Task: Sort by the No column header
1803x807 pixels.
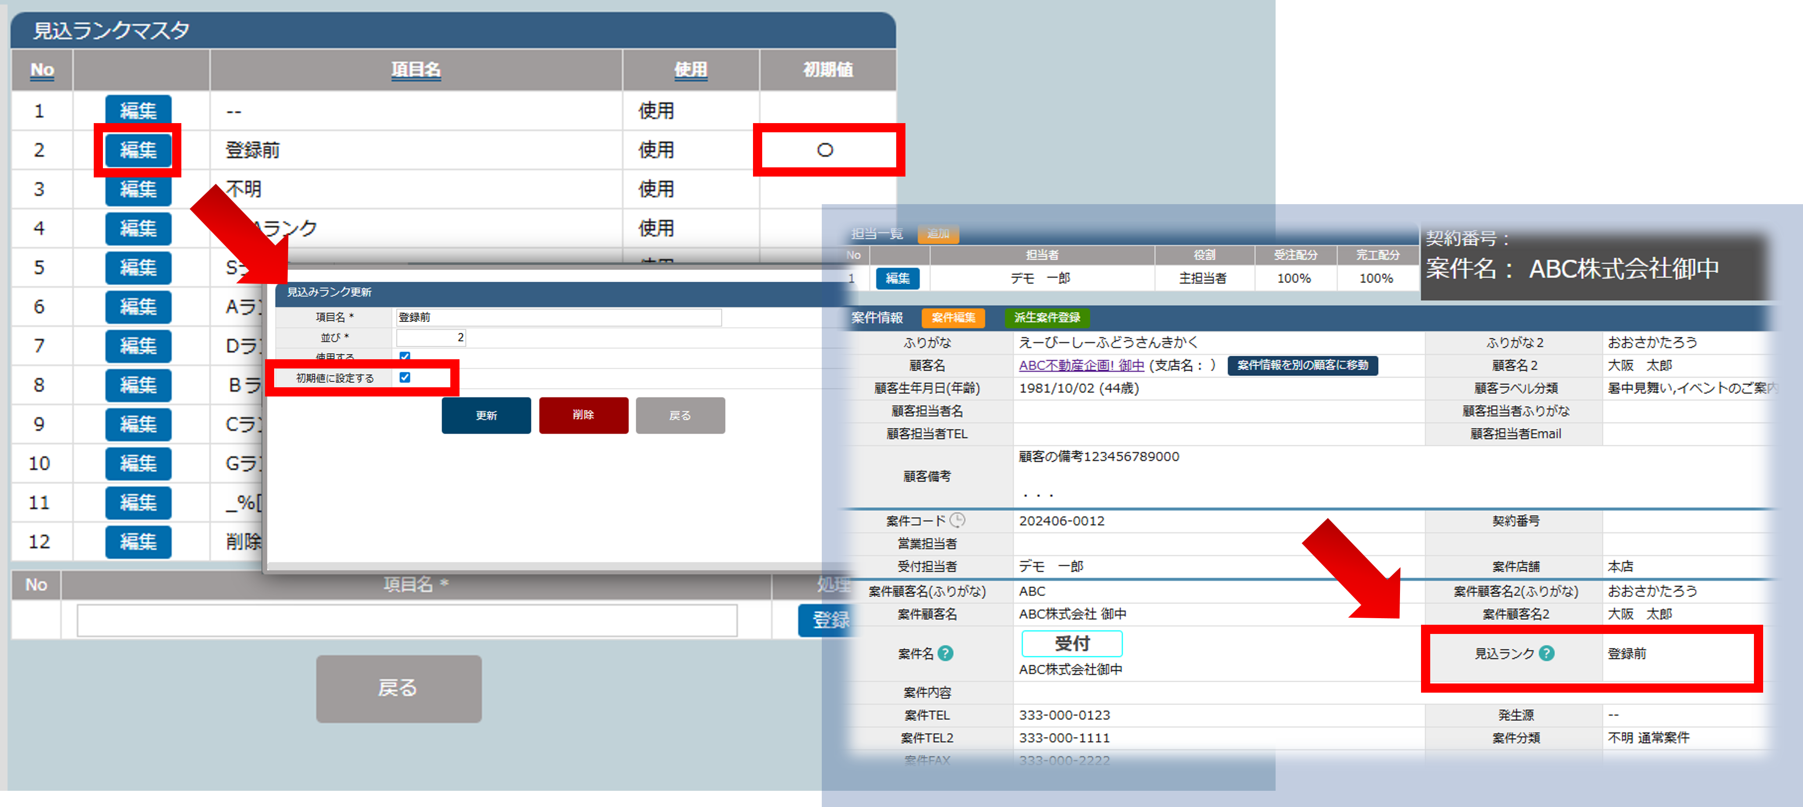Action: [42, 69]
